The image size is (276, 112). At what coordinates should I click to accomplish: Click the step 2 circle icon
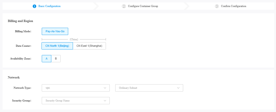click(124, 6)
